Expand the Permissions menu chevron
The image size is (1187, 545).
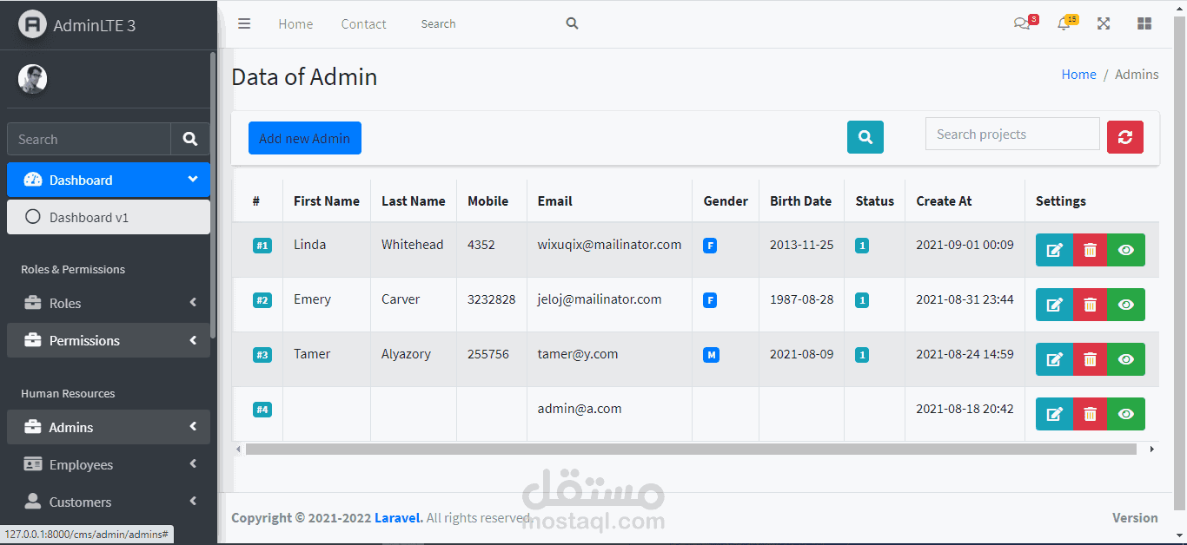point(193,340)
